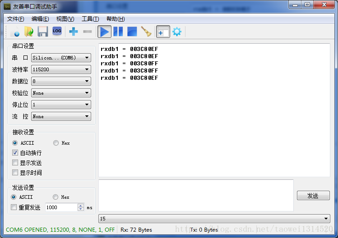Toggle logging with the LOG icon
The height and width of the screenshot is (238, 338).
coord(57,31)
